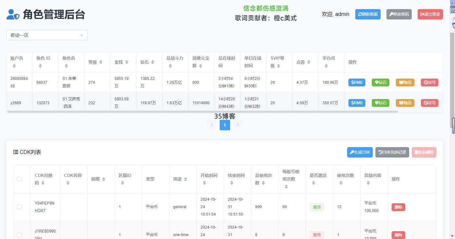
Task: Click RMB recharge button for account y2689
Action: point(357,103)
